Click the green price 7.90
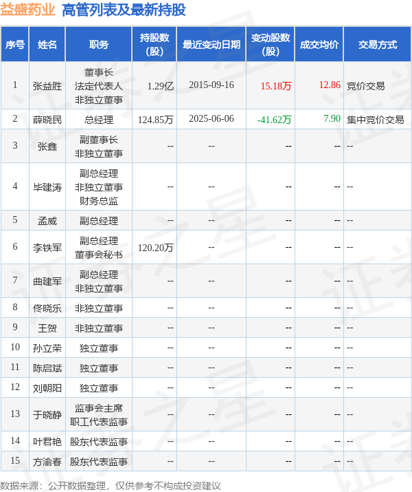Viewport: 412px width, 492px height. pos(332,118)
